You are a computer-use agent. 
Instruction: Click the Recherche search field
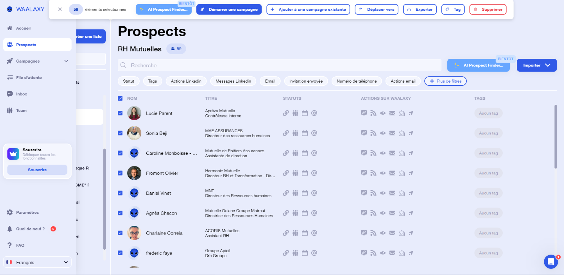pos(280,65)
